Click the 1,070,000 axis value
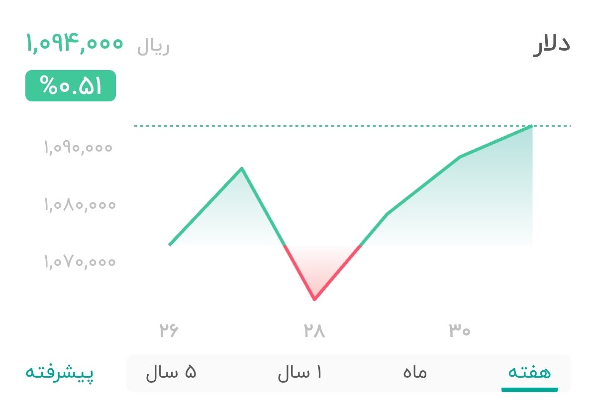This screenshot has width=596, height=413. pos(78,261)
